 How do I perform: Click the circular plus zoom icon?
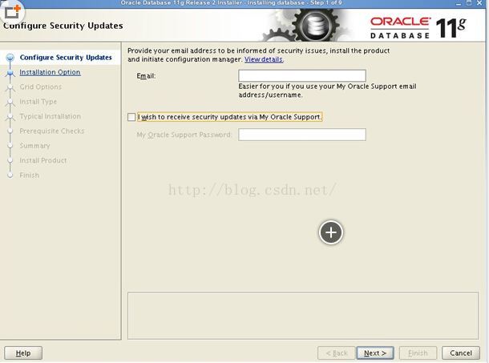pos(331,232)
